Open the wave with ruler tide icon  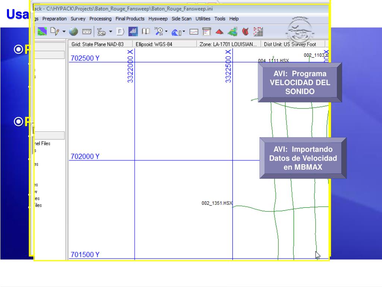(x=176, y=32)
